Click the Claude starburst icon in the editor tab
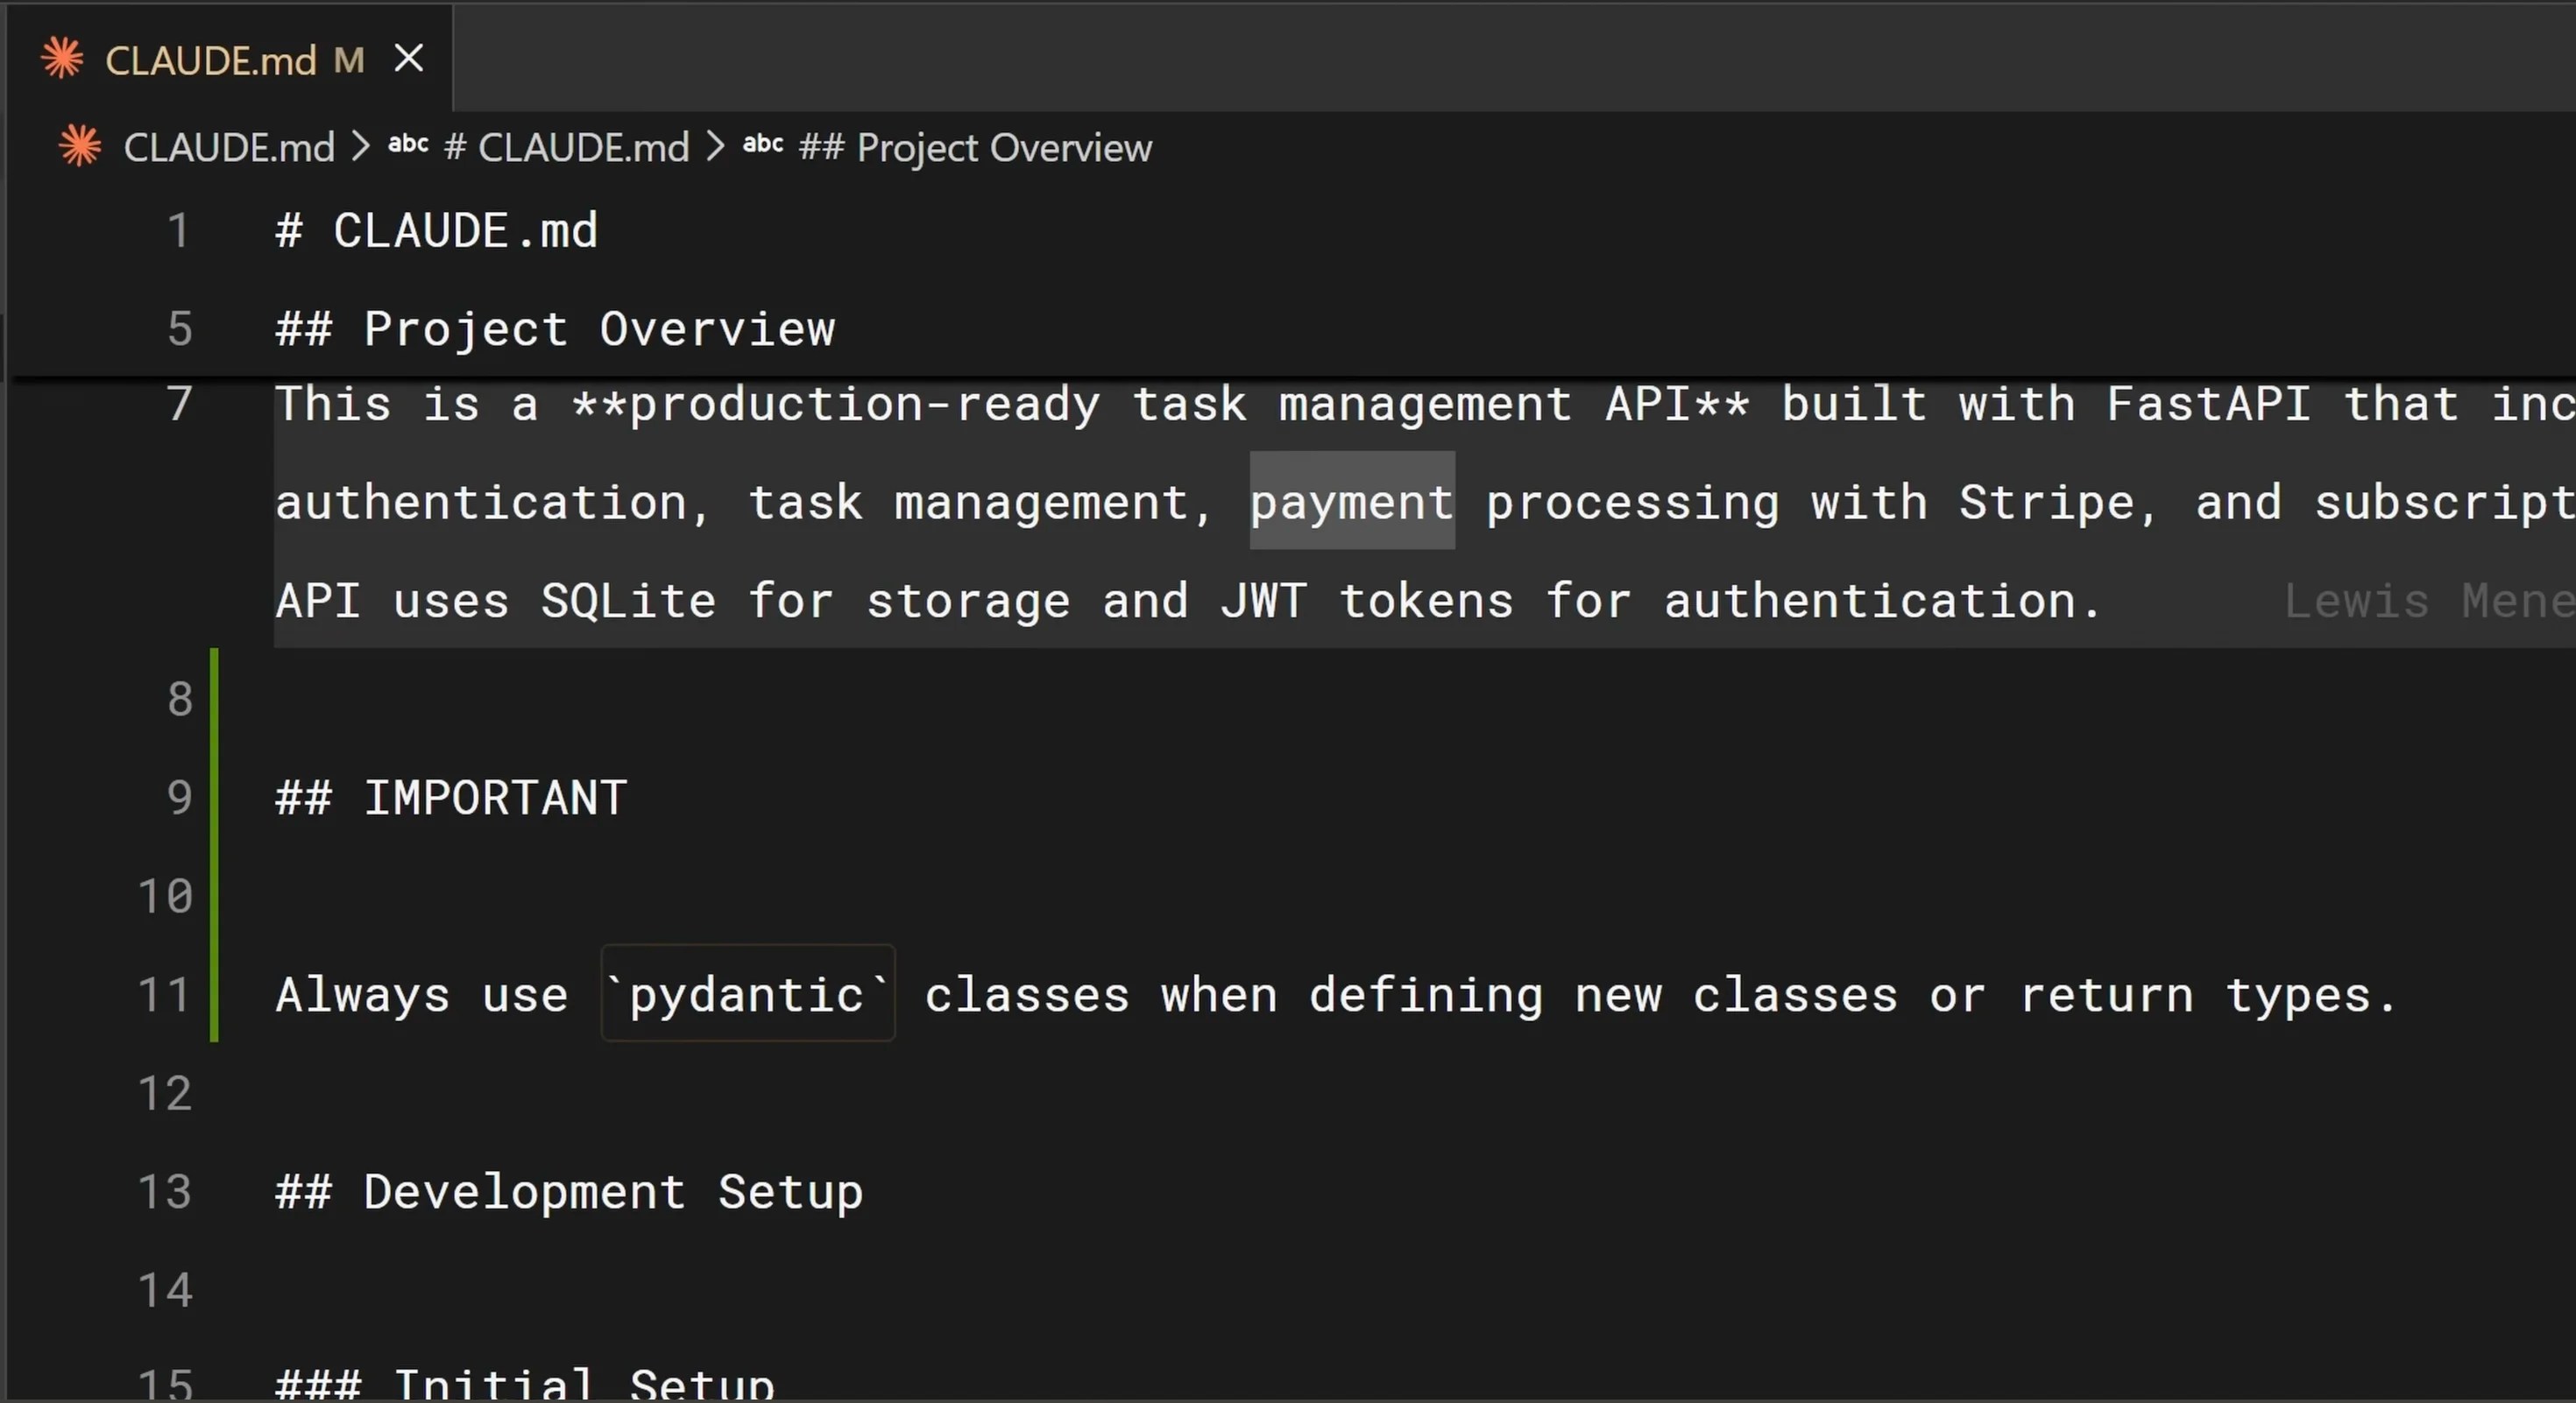2576x1403 pixels. (x=62, y=59)
